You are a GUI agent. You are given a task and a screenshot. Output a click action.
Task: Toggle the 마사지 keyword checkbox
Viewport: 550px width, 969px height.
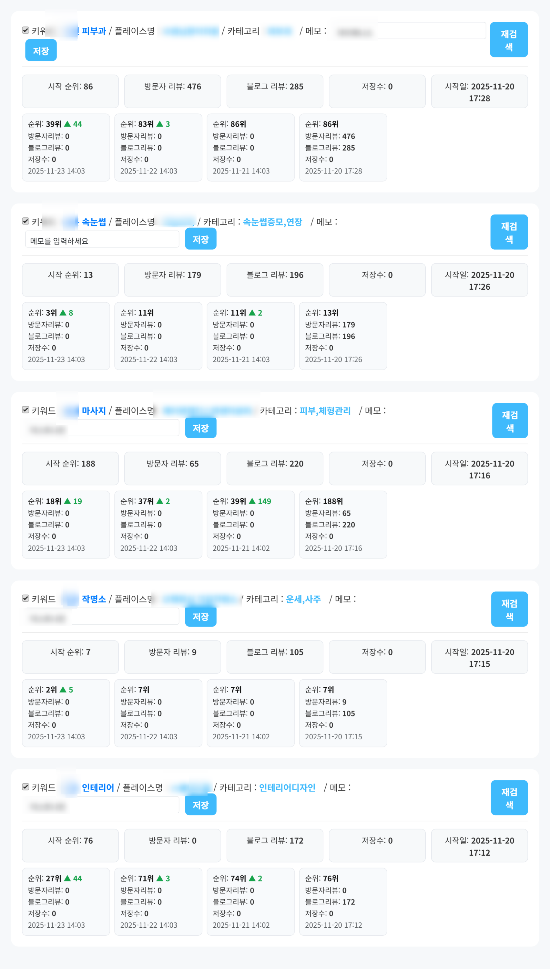26,410
